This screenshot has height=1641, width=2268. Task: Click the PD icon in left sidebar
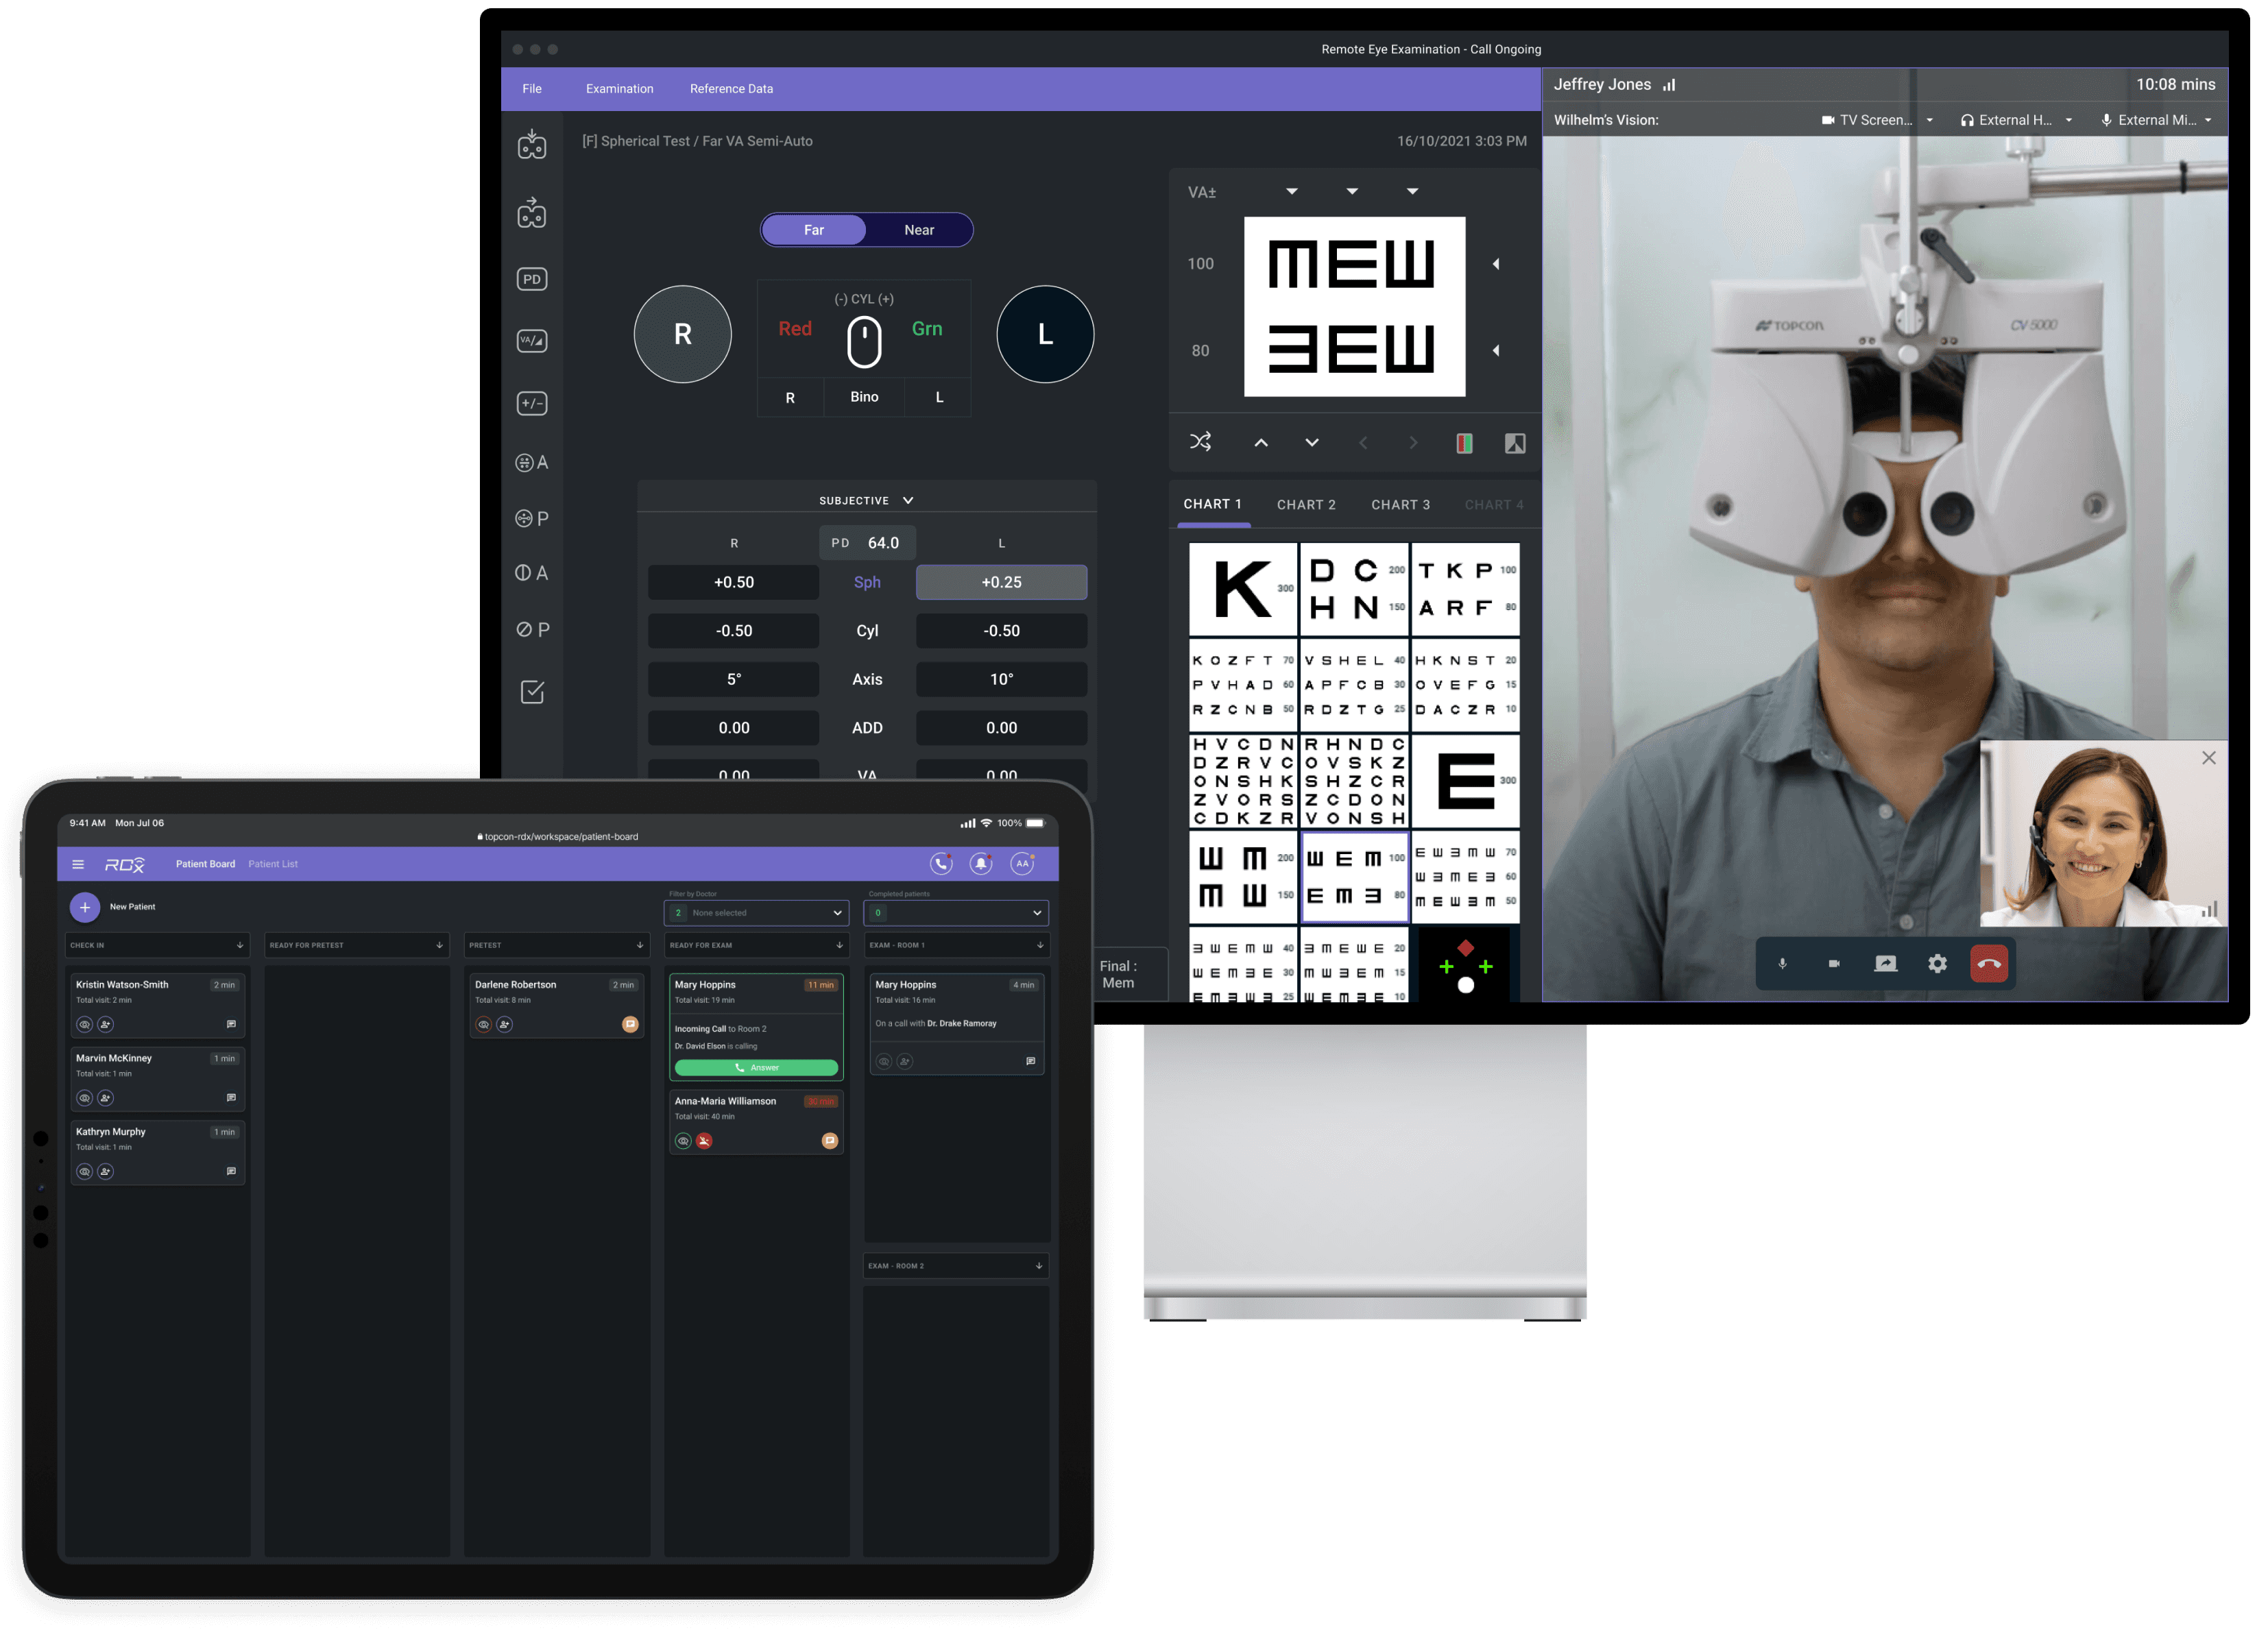[531, 279]
